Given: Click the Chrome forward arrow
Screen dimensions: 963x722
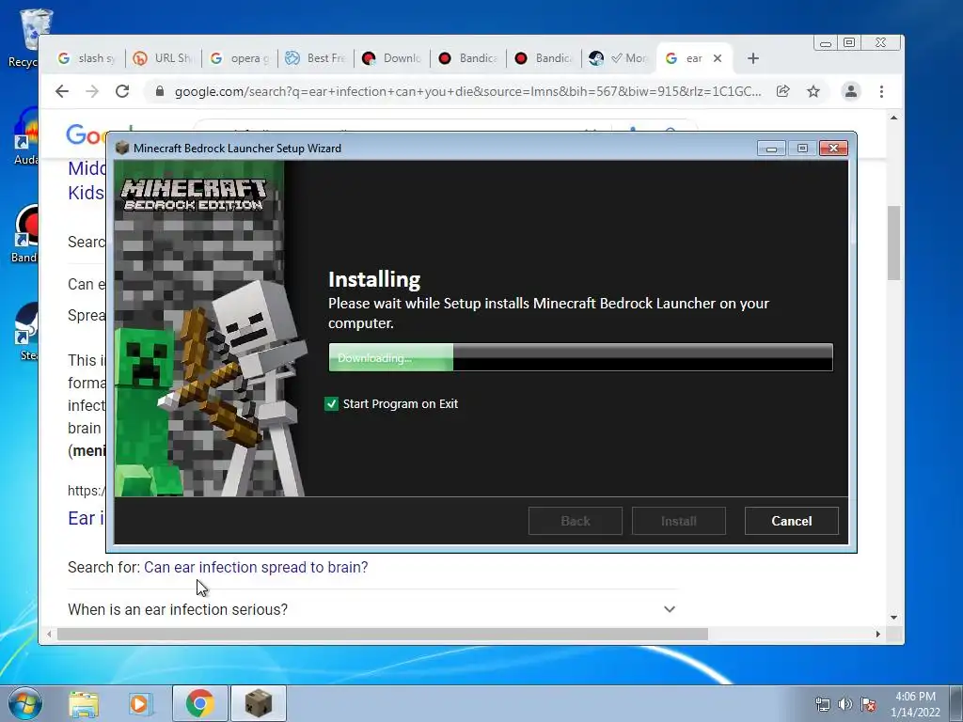Looking at the screenshot, I should point(92,91).
